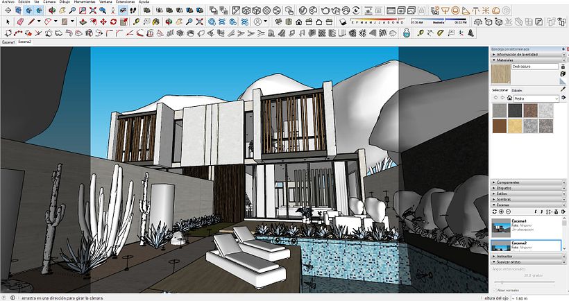Toggle the Alisar normales checkbox
Screen dimensions: 569x301
(495, 290)
